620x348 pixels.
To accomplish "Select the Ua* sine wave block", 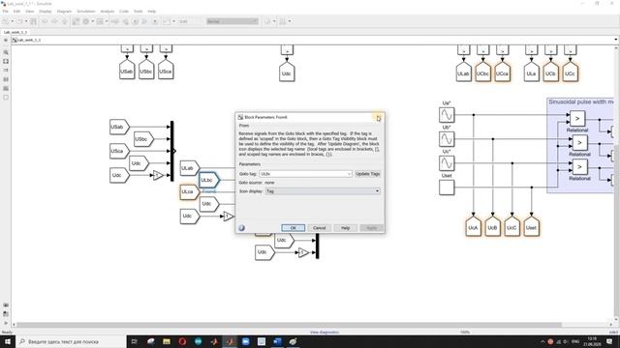I will point(447,115).
